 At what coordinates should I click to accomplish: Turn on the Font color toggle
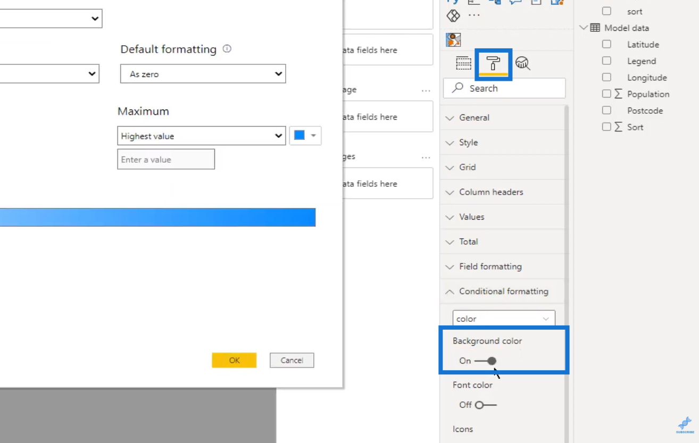pos(486,405)
